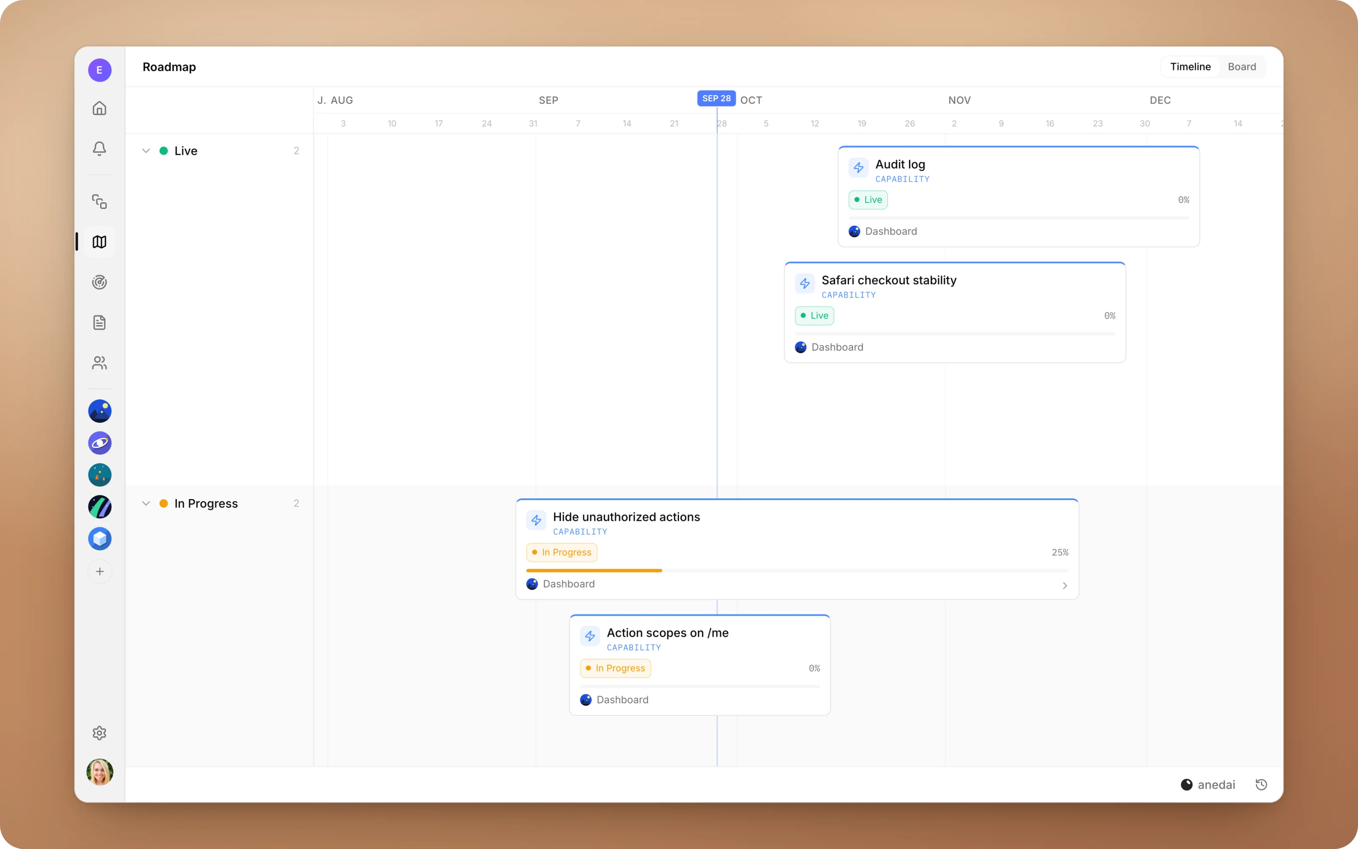Click progress bar on Audit log card
The height and width of the screenshot is (849, 1358).
point(1018,218)
